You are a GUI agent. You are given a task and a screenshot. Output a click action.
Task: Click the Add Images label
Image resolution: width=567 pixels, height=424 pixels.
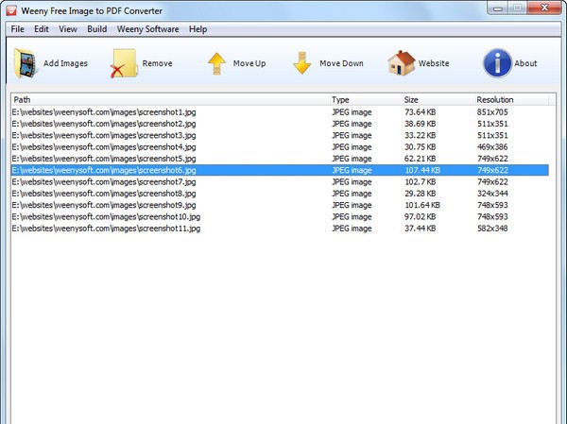(65, 63)
